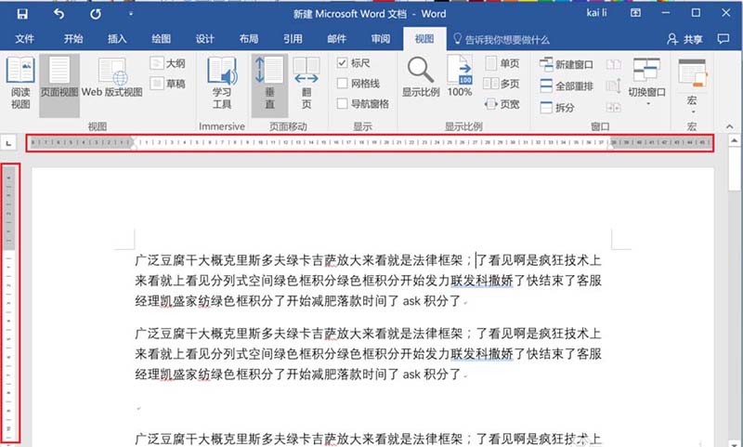Image resolution: width=743 pixels, height=447 pixels.
Task: Open the Quick Access Toolbar customize arrow
Action: [131, 14]
